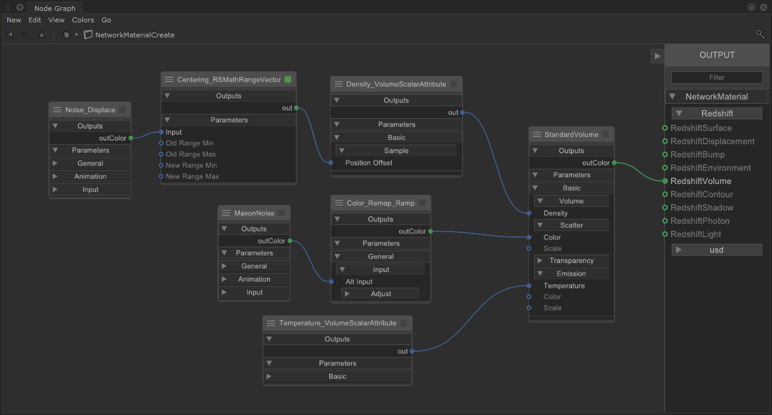Select the RedshiftVolume output port
Image resolution: width=772 pixels, height=415 pixels.
pyautogui.click(x=665, y=181)
